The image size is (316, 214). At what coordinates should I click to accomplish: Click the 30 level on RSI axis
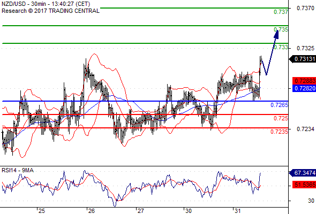tap(311, 201)
